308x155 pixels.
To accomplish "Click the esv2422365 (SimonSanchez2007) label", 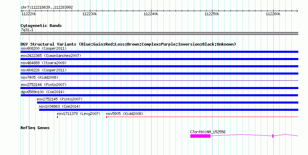I will pos(51,56).
